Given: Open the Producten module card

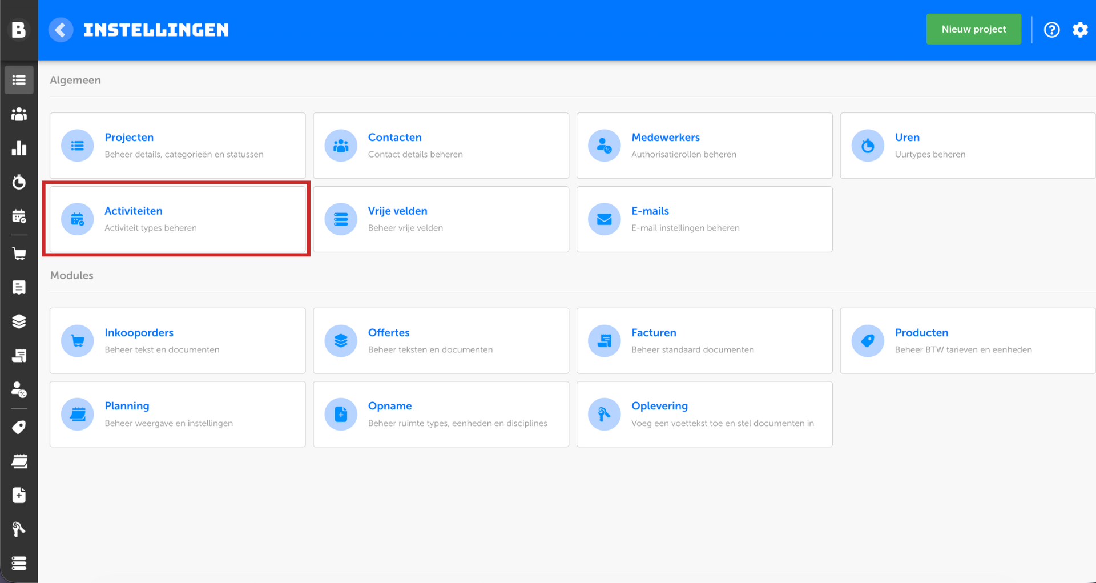Looking at the screenshot, I should pyautogui.click(x=968, y=341).
